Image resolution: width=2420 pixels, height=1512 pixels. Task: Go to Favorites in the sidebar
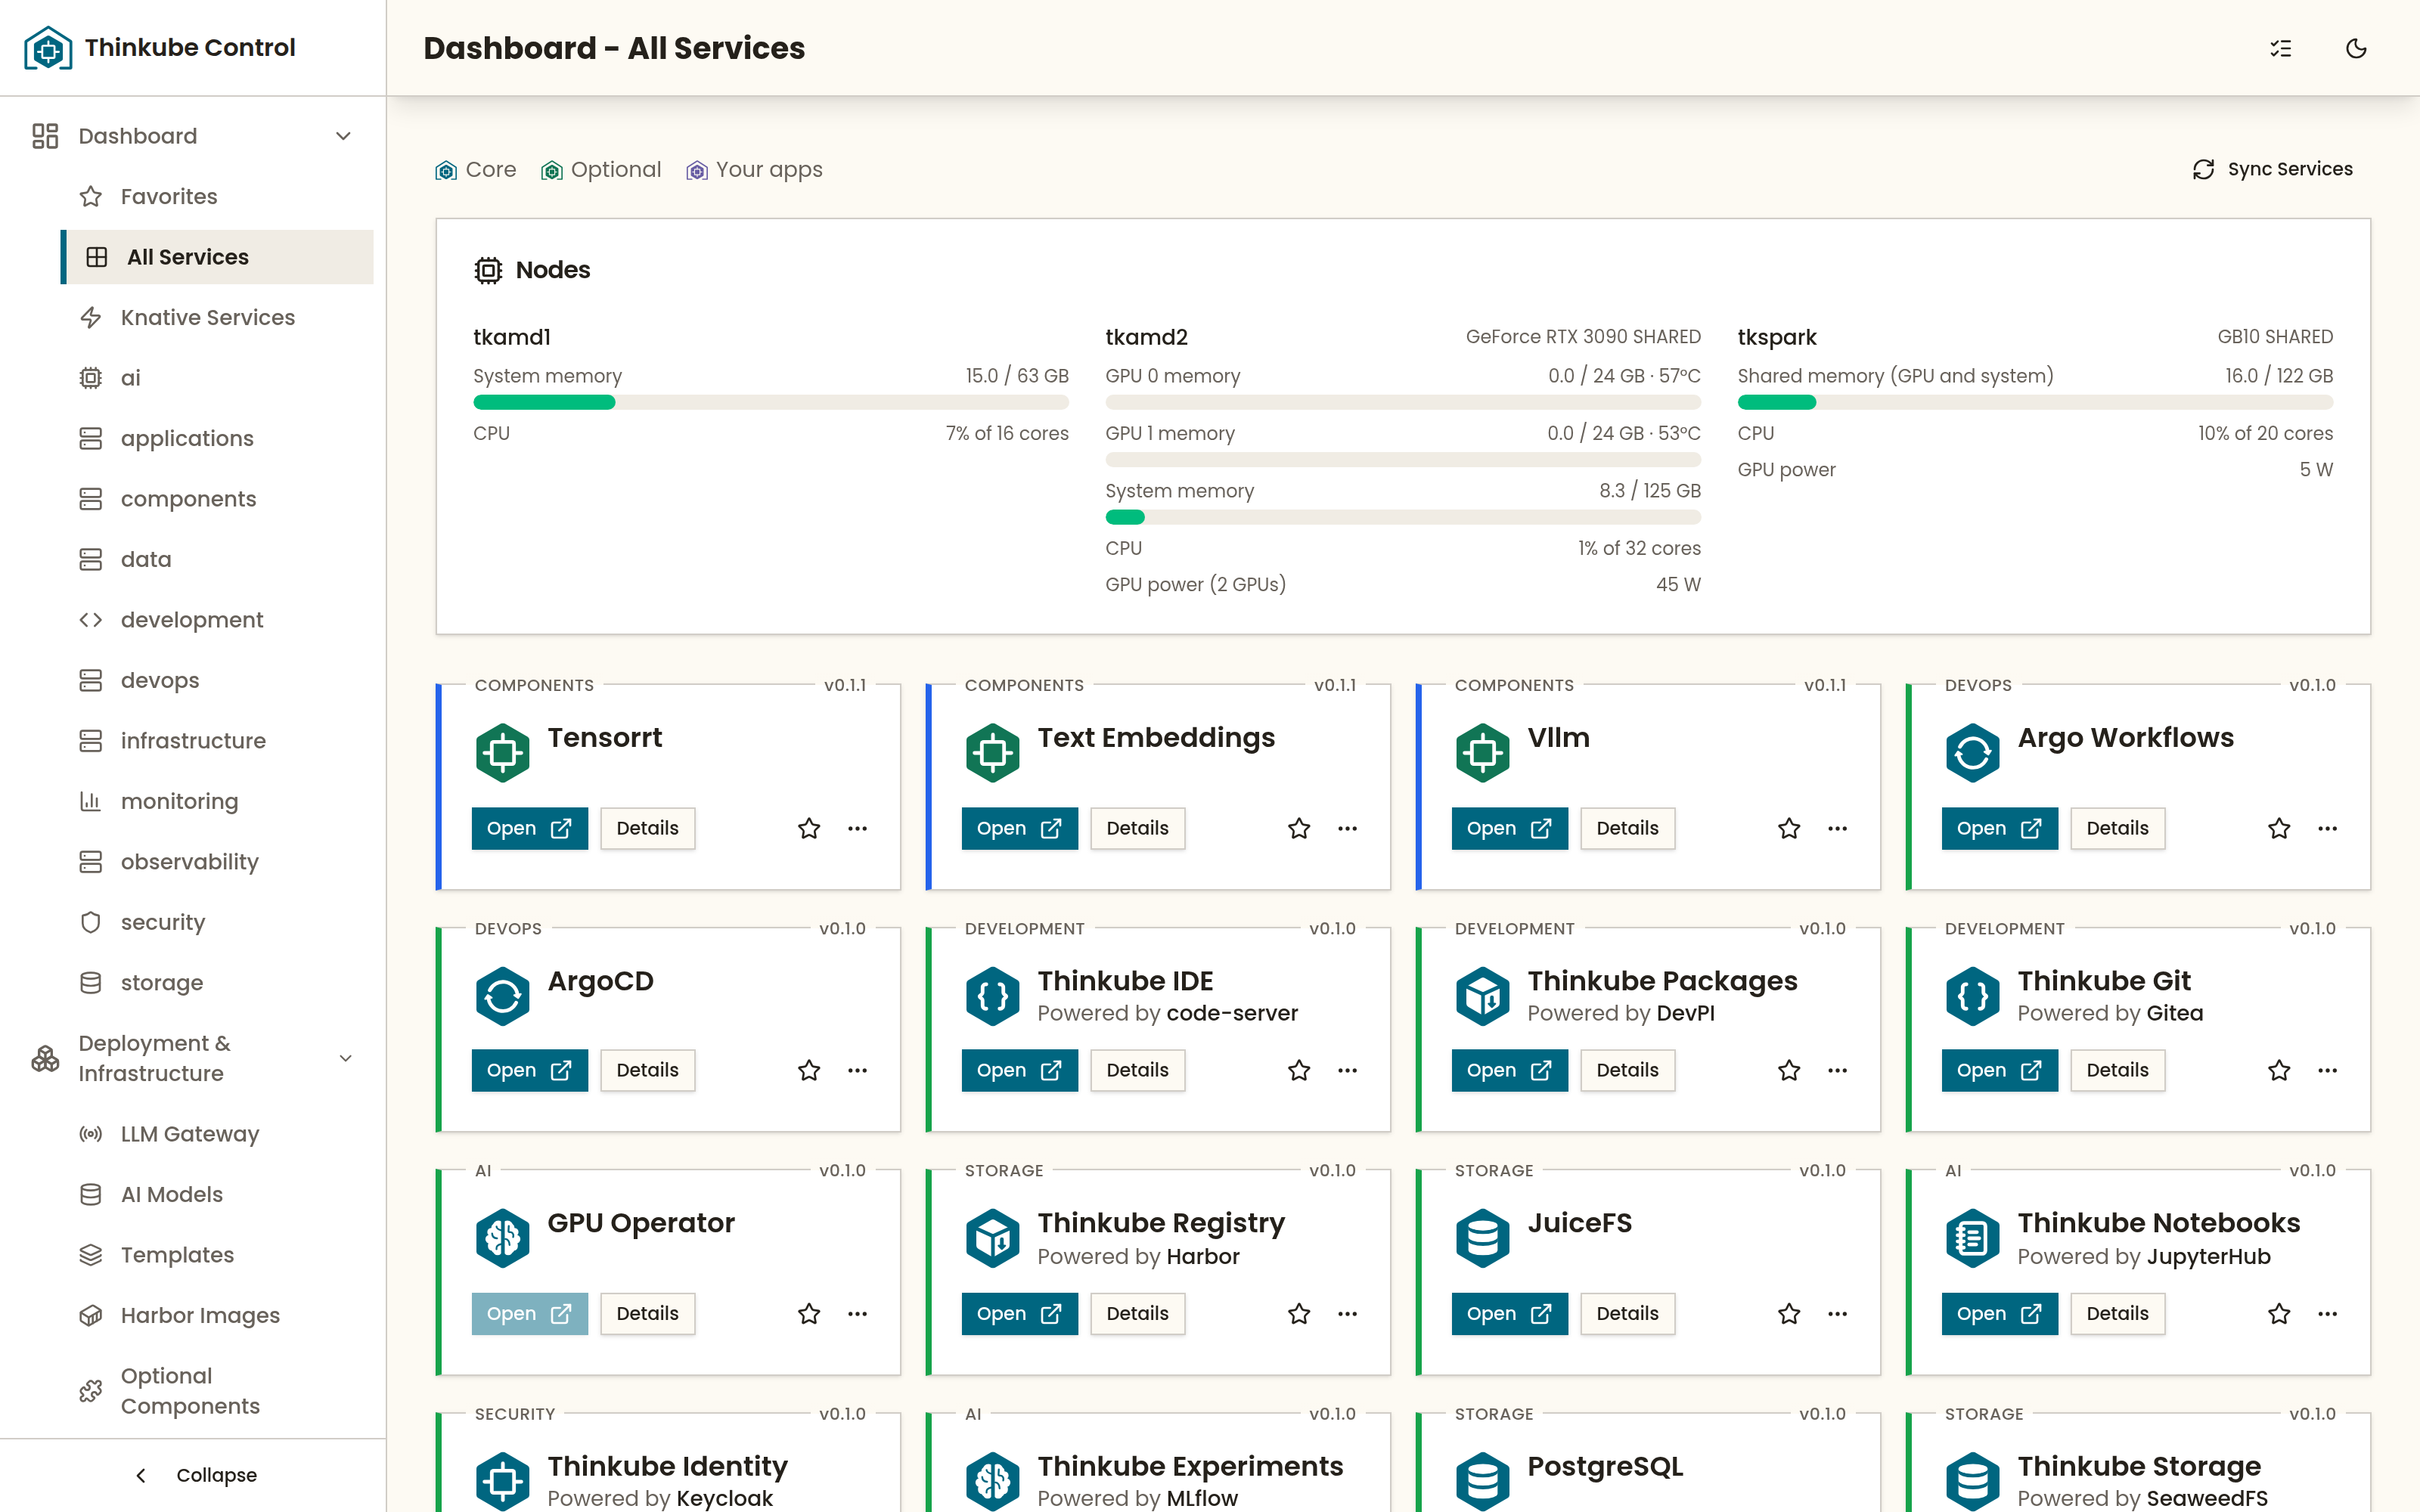(217, 196)
